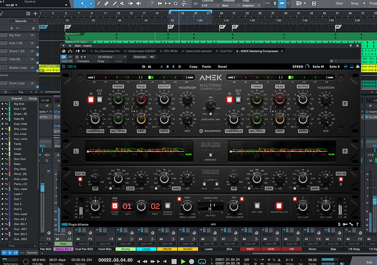Enable the Ambience detector switch

click(x=210, y=155)
